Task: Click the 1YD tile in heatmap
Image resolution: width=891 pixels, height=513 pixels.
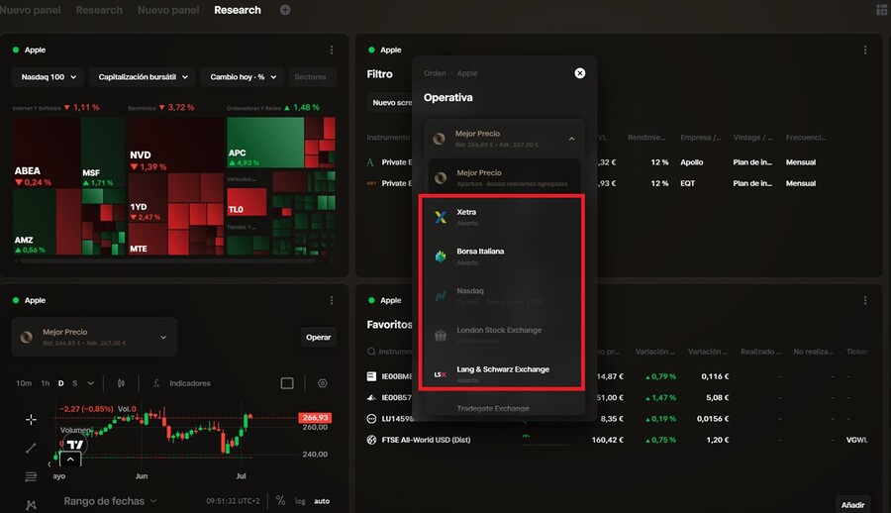Action: click(148, 198)
